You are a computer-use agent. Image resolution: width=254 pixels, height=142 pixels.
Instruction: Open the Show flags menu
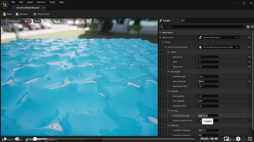coord(37,21)
